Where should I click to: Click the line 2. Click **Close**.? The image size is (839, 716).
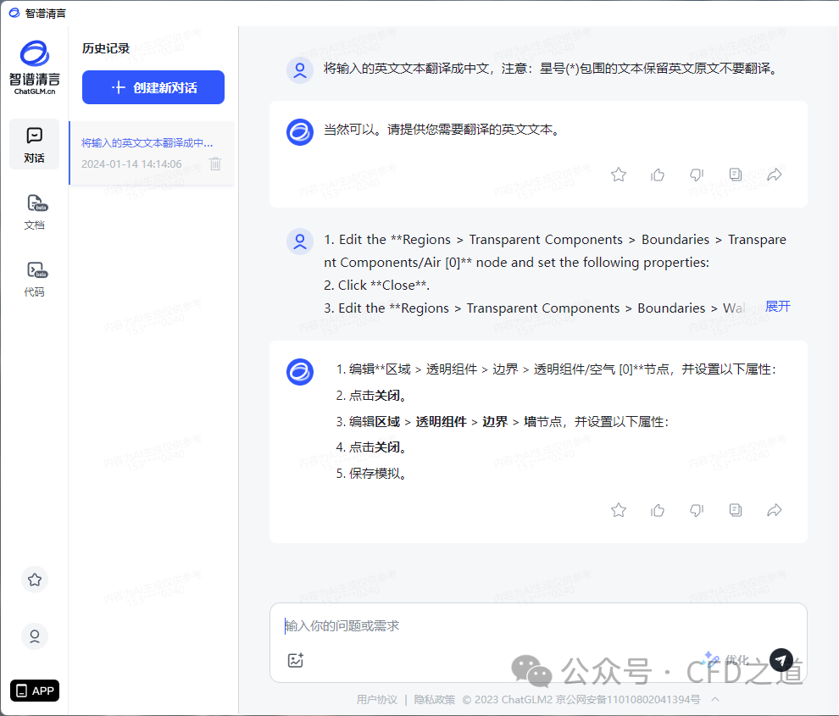tap(376, 286)
